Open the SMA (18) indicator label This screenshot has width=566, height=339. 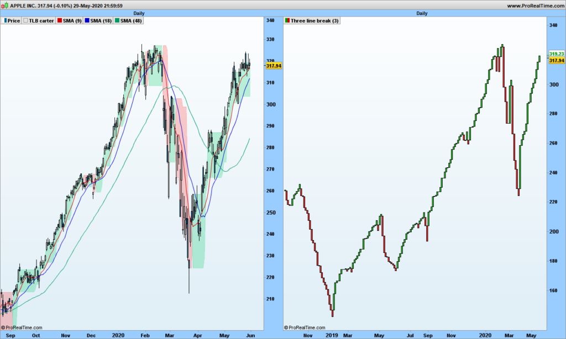click(98, 20)
